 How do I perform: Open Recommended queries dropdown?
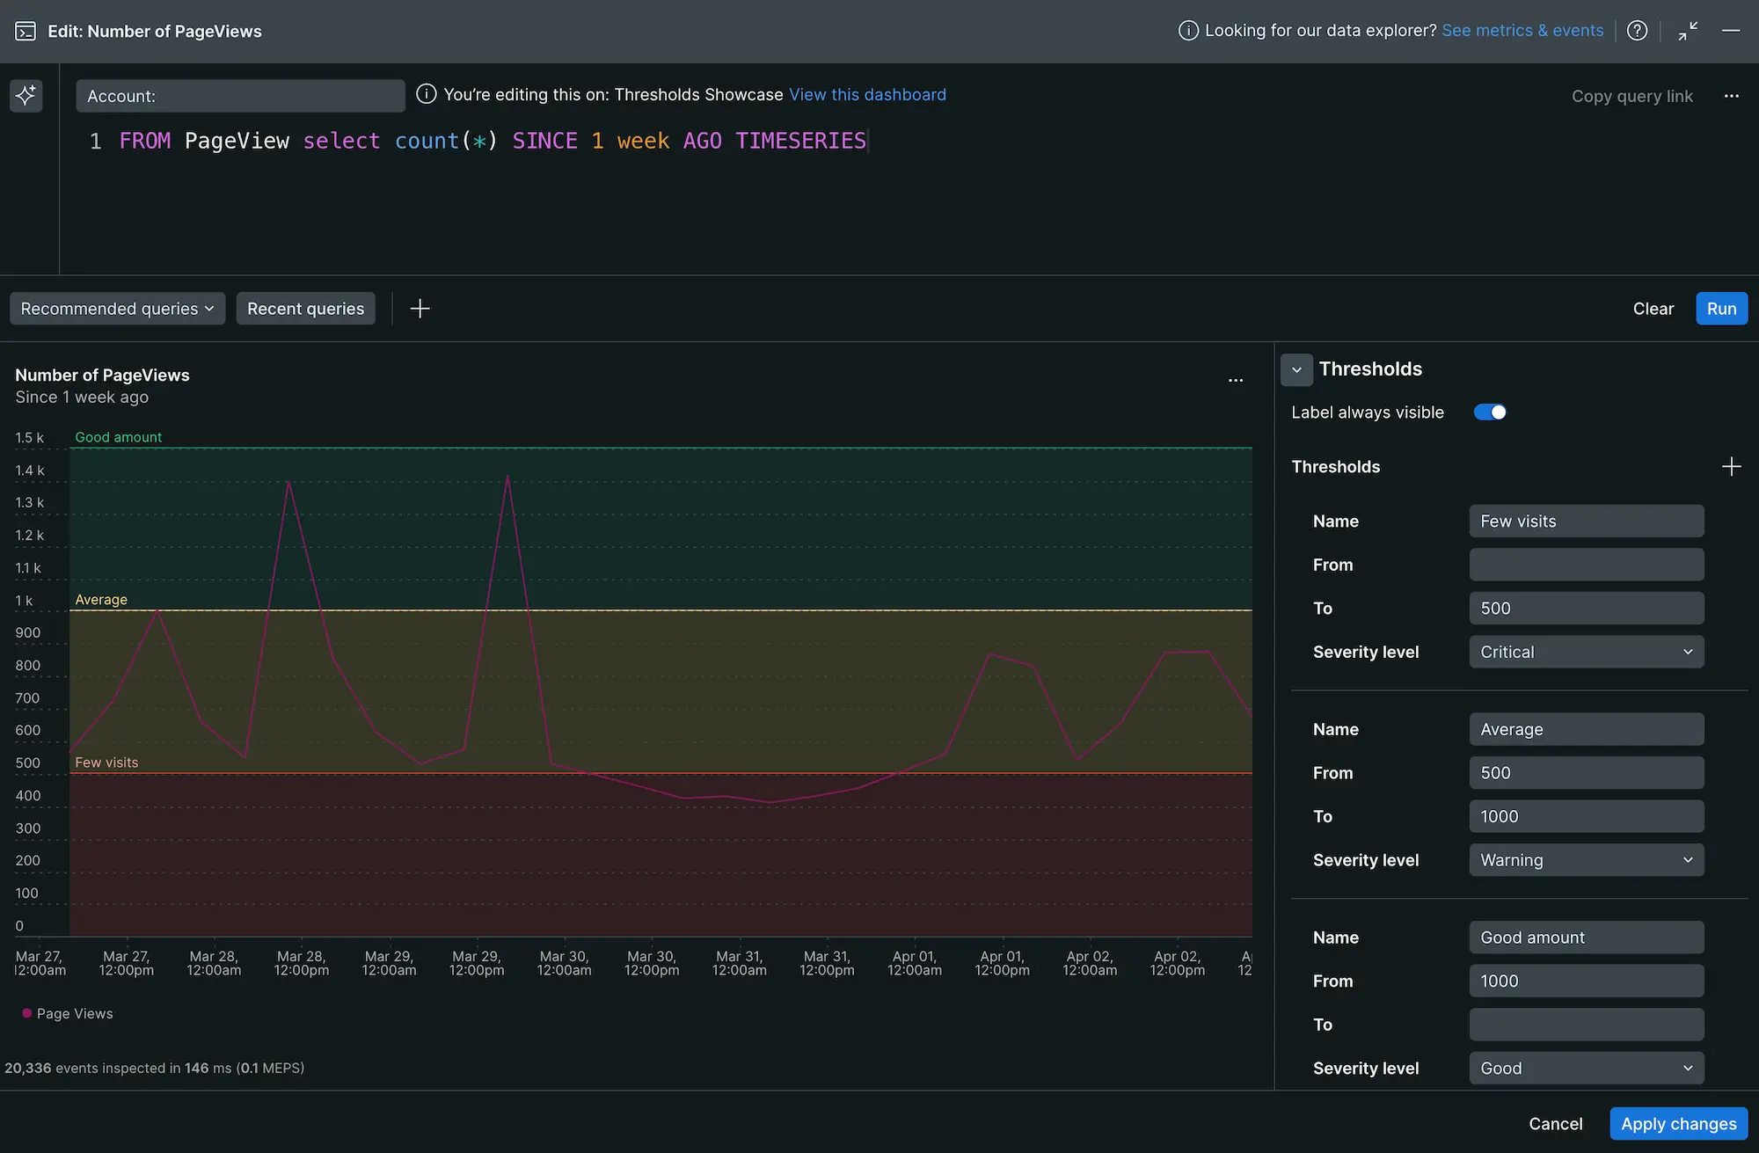tap(117, 309)
